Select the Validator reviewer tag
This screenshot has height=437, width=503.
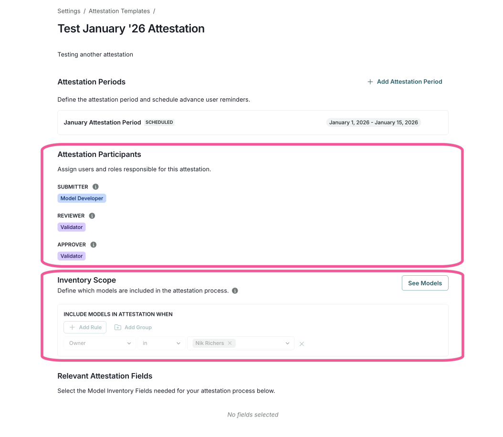71,227
